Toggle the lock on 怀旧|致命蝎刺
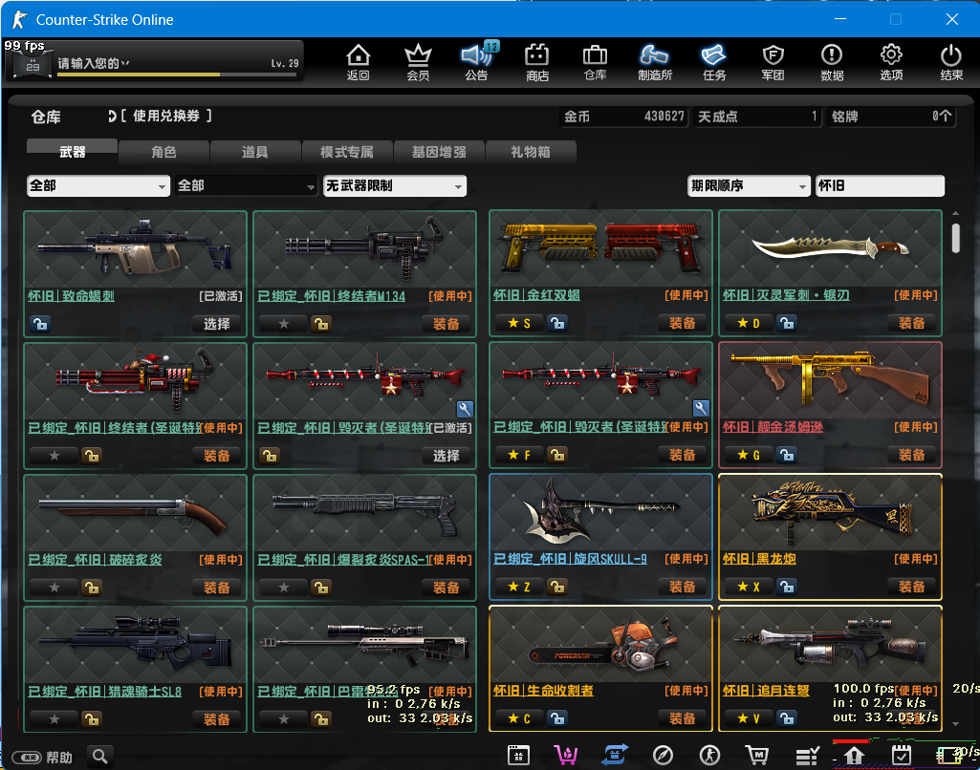This screenshot has width=980, height=770. click(x=39, y=324)
